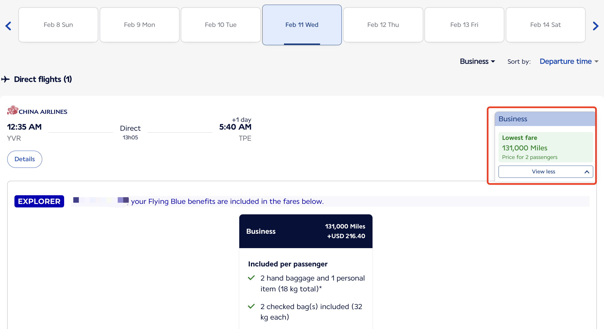The height and width of the screenshot is (329, 604).
Task: Collapse fares using the View less chevron
Action: pos(587,172)
